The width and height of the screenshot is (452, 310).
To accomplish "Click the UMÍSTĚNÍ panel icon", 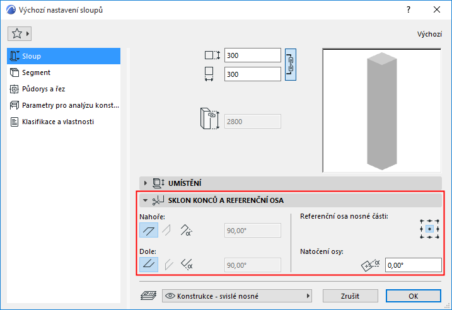I will pos(158,183).
